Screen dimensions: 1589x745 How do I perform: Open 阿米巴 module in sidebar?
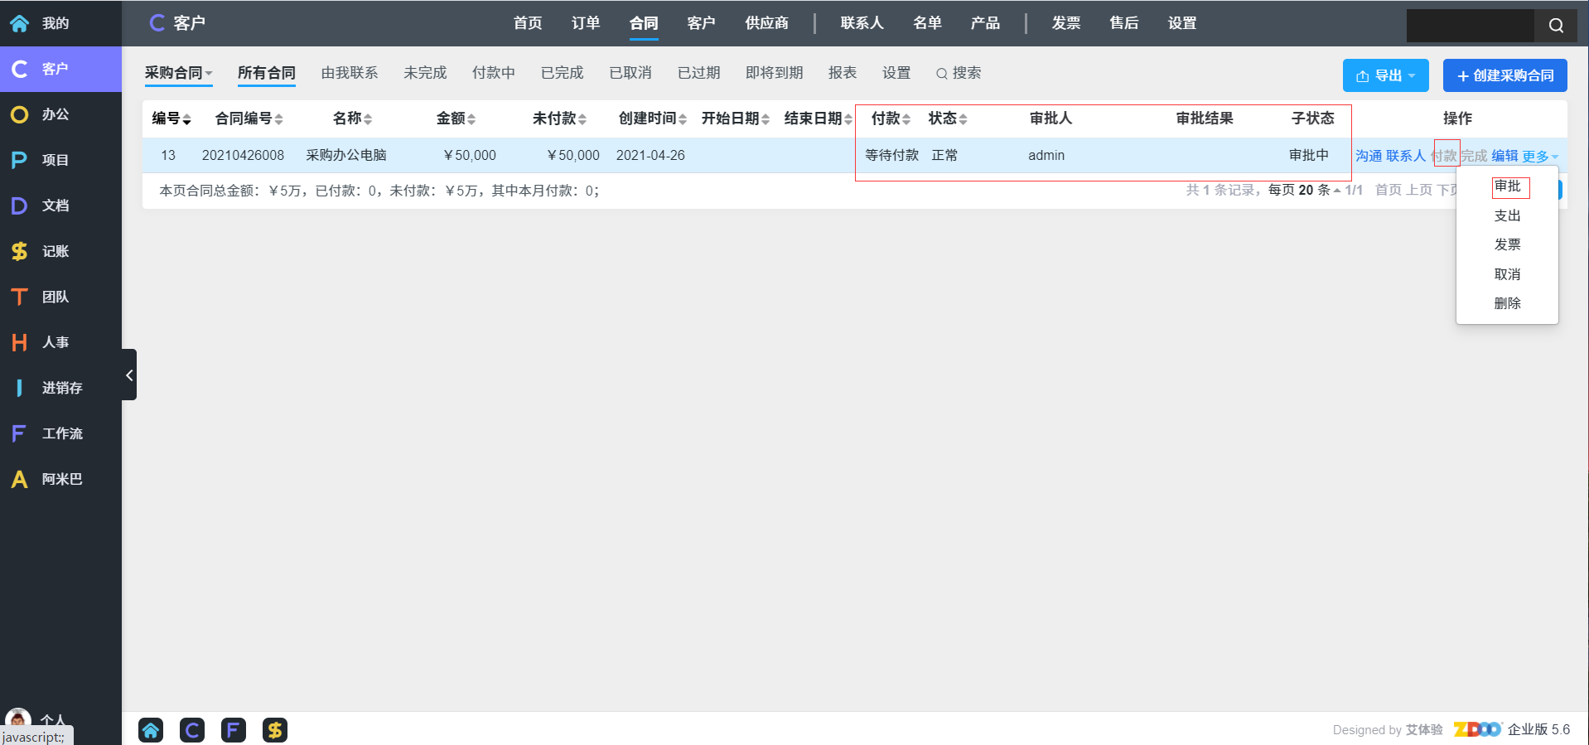[x=60, y=479]
